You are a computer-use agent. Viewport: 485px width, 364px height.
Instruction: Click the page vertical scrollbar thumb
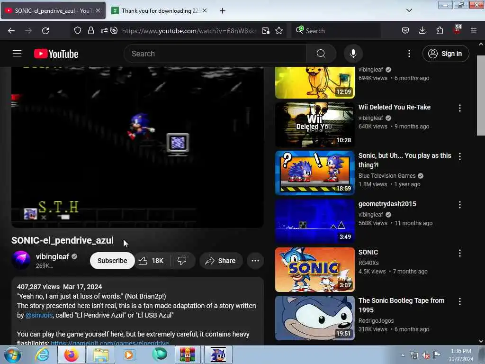click(481, 95)
